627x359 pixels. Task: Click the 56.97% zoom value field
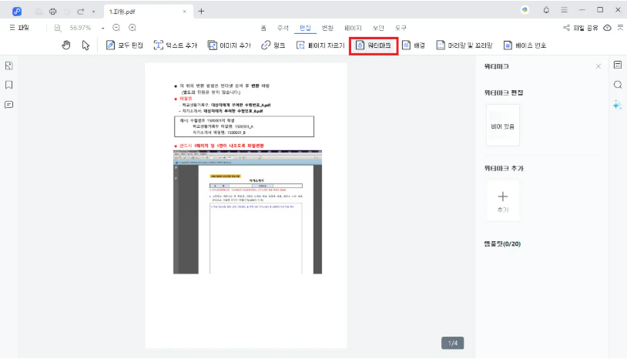point(80,28)
